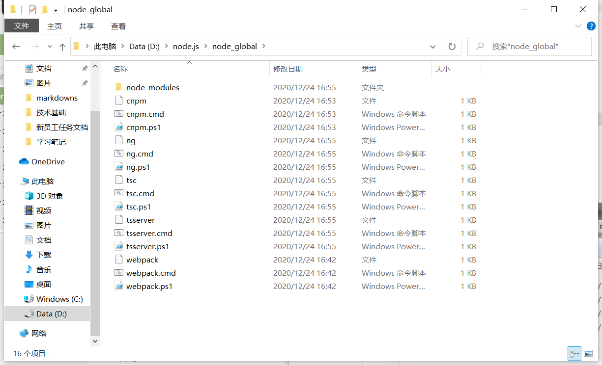Screen dimensions: 602x365
Task: Expand the ribbon with the chevron
Action: click(x=578, y=26)
